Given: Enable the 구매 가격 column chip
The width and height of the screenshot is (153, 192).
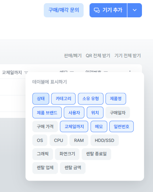Looking at the screenshot, I should point(45,127).
